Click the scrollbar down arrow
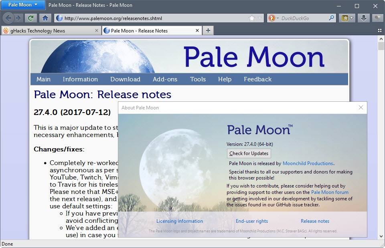Viewport: 385px width, 248px height. coord(381,236)
